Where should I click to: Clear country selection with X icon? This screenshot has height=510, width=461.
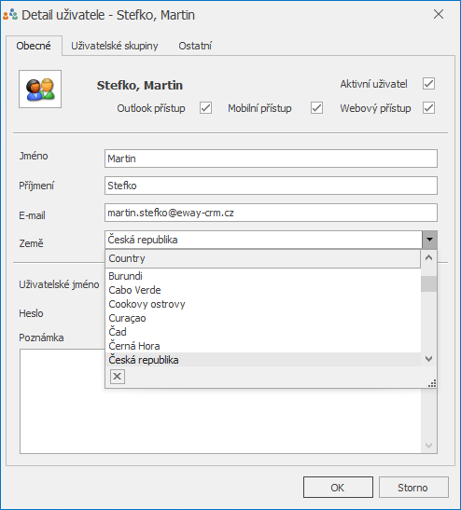pyautogui.click(x=118, y=377)
